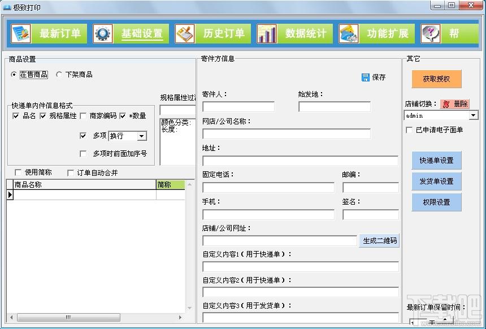486x329 pixels.
Task: Go to 数据统计 tab
Action: 305,33
